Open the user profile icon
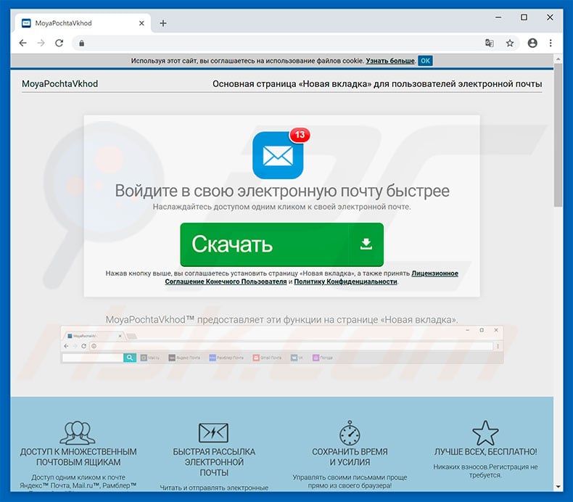 point(532,43)
